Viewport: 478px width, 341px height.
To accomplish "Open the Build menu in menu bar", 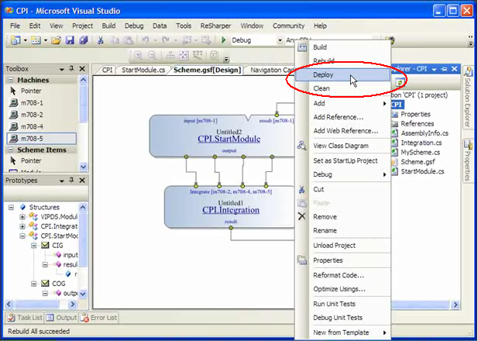I will click(108, 26).
